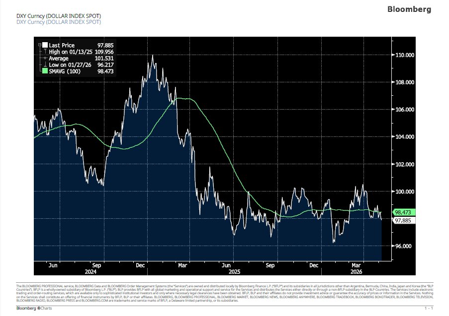This screenshot has height=316, width=449.
Task: Click the 102.000 price-axis label
Action: click(x=405, y=164)
